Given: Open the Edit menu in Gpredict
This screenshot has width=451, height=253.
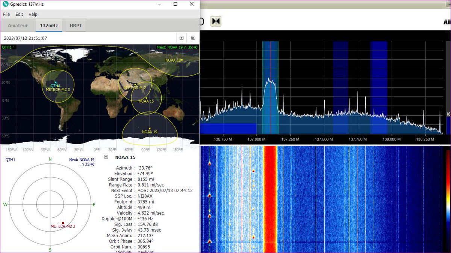Looking at the screenshot, I should click(x=19, y=14).
